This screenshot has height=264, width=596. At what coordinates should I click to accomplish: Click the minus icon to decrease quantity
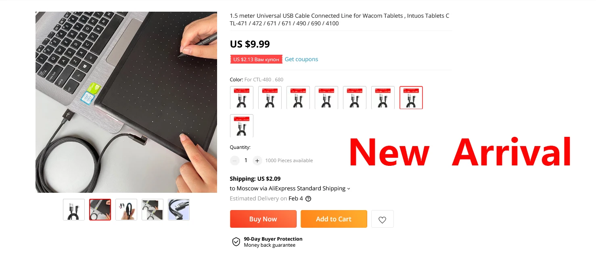(x=235, y=161)
